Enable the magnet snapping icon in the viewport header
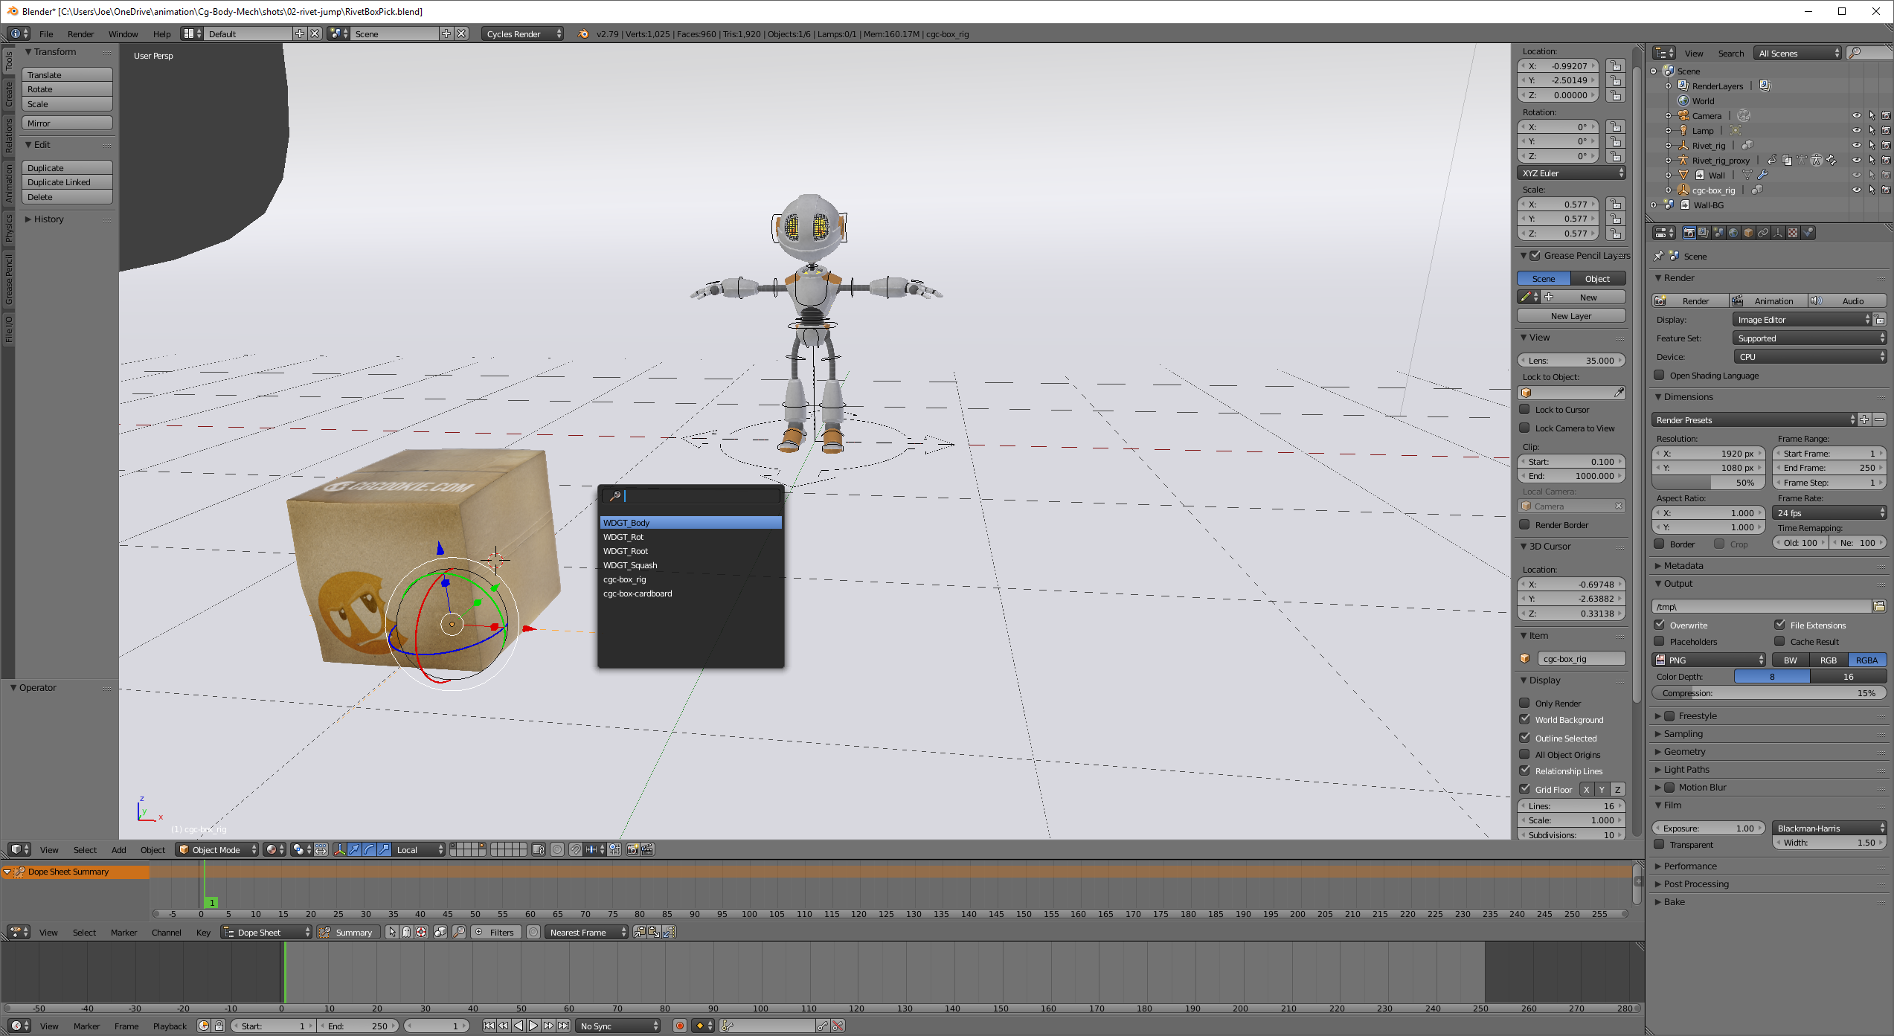1894x1036 pixels. tap(576, 849)
